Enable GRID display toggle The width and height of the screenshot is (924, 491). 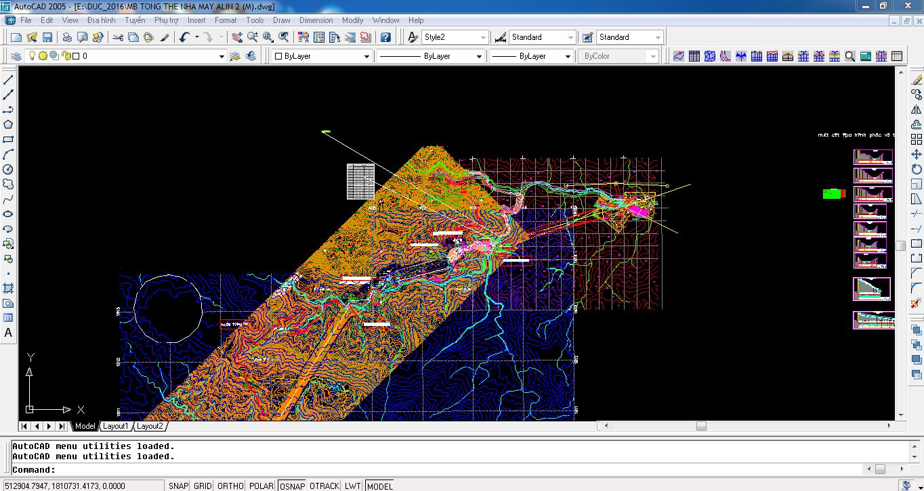pyautogui.click(x=203, y=486)
